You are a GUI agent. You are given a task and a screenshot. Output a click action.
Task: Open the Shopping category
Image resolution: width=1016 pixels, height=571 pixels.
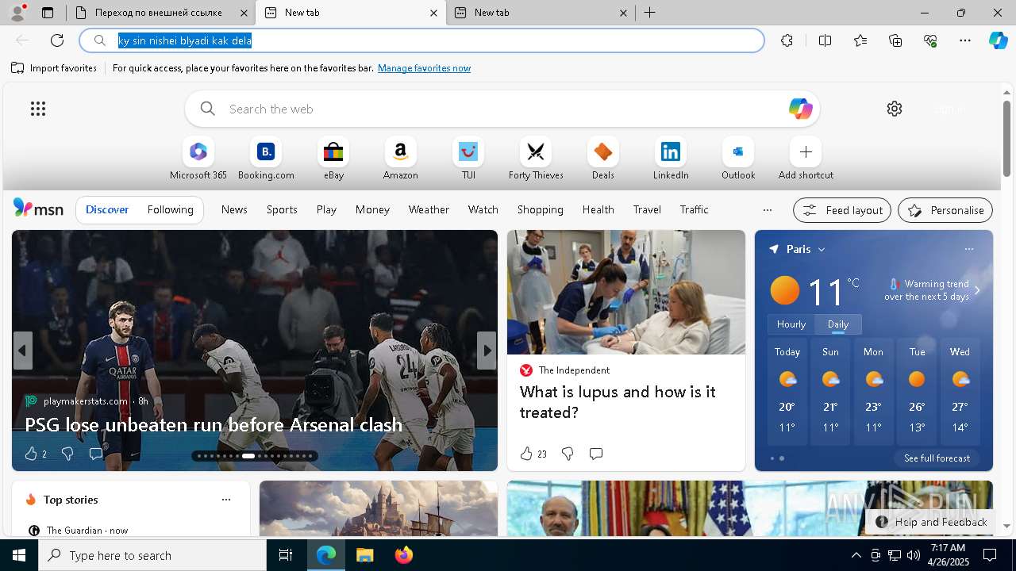[x=540, y=209]
